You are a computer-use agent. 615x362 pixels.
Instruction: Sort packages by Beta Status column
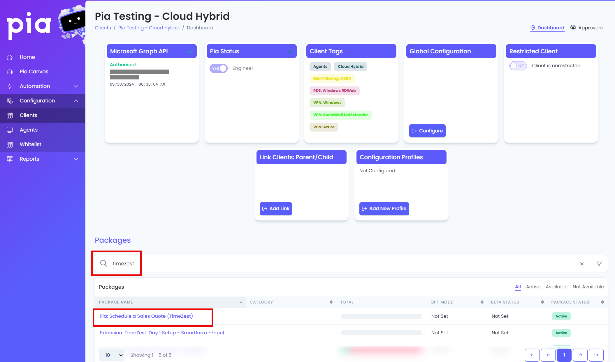(x=542, y=302)
